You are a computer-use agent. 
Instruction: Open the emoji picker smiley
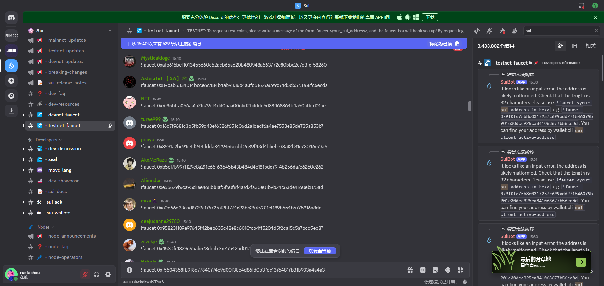[x=448, y=270]
